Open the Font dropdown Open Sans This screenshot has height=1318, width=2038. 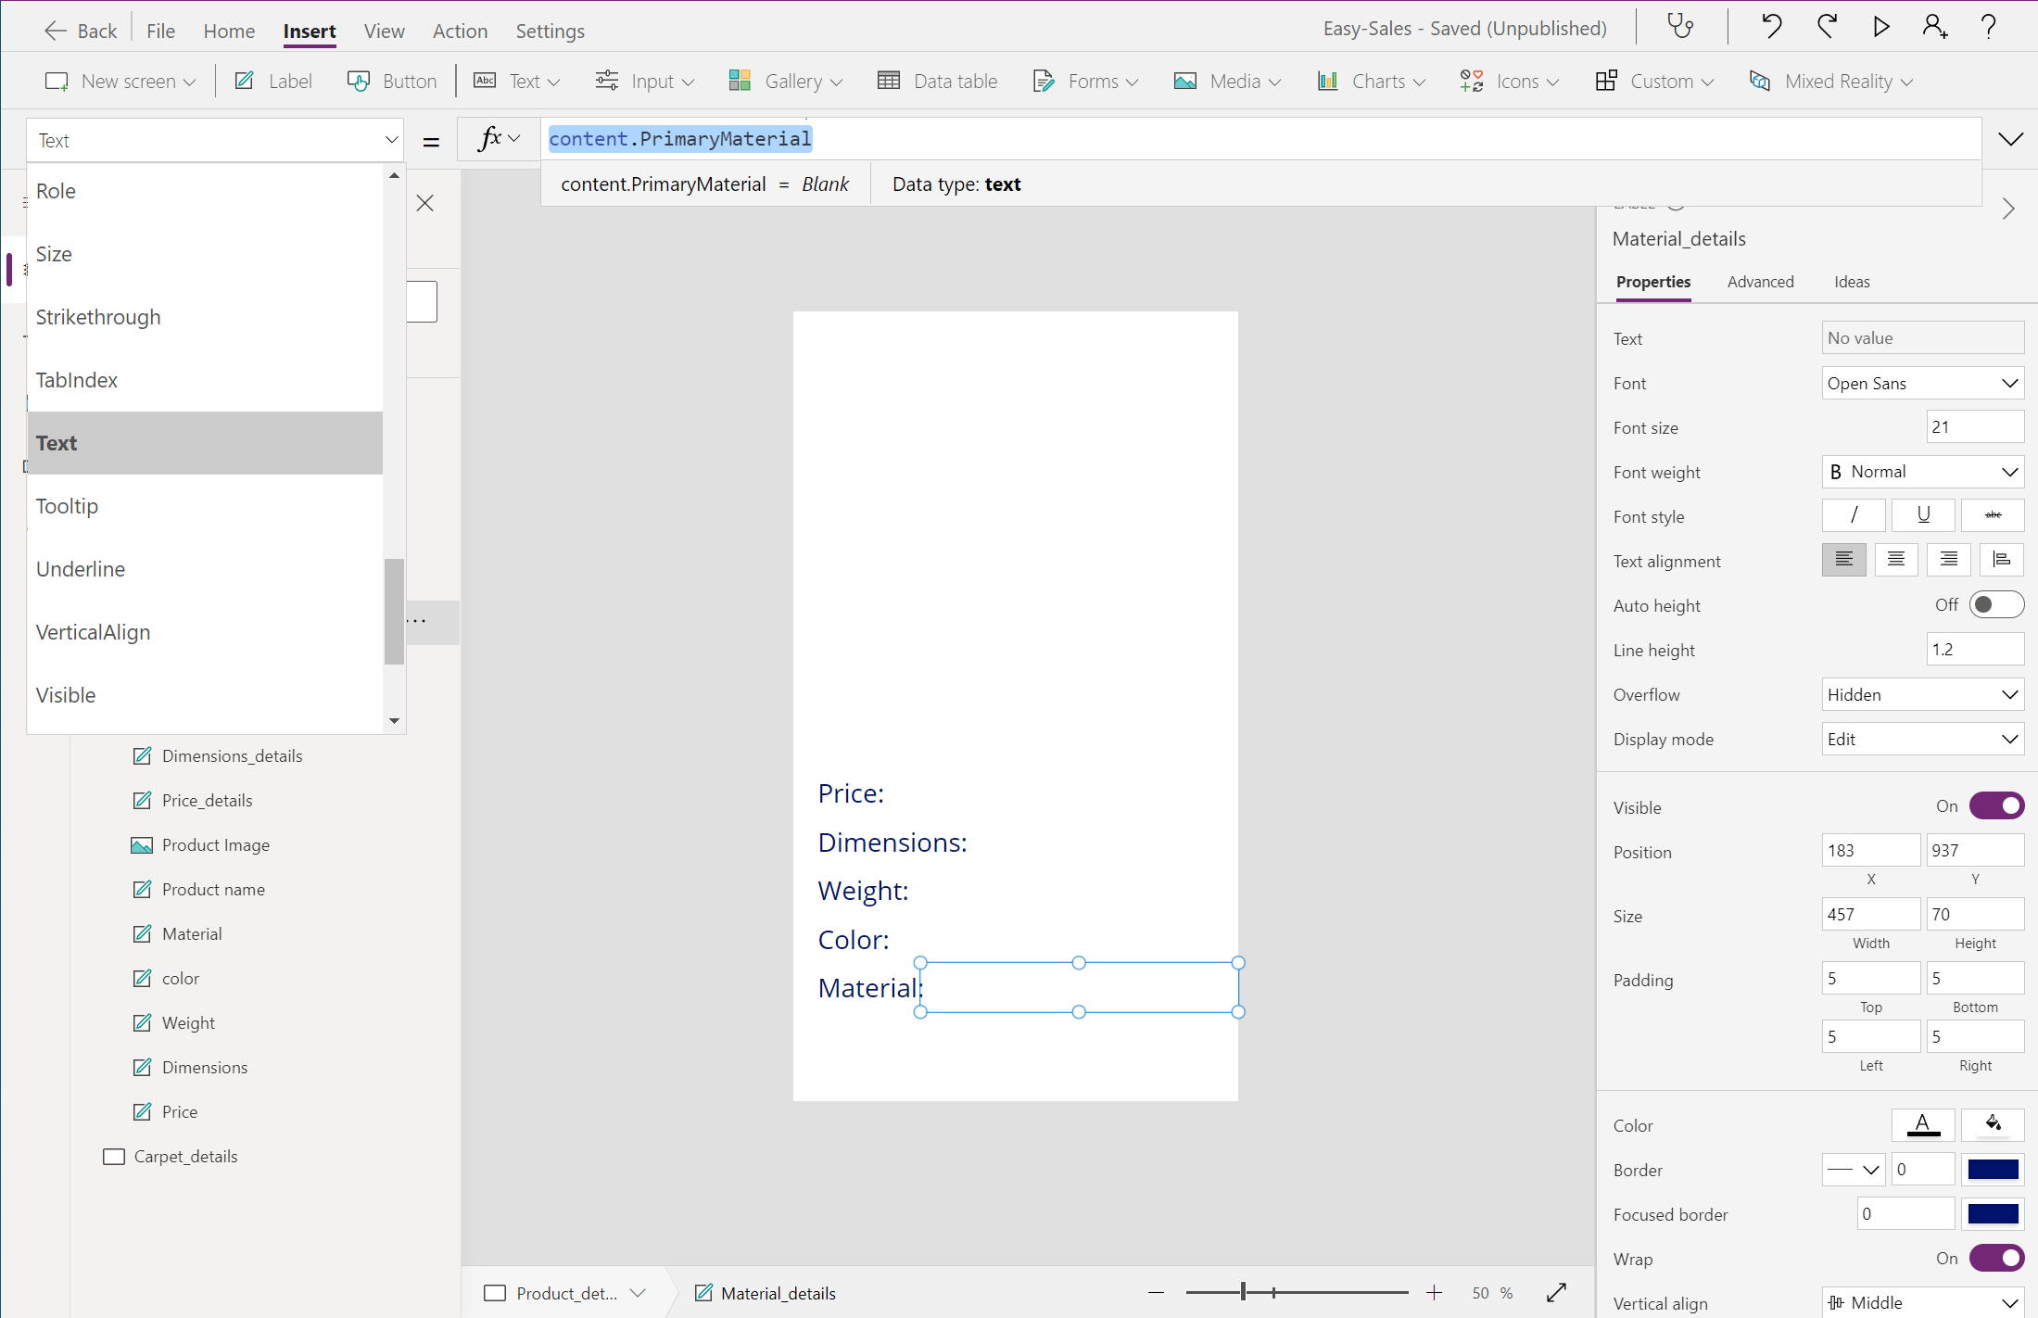pyautogui.click(x=1923, y=383)
